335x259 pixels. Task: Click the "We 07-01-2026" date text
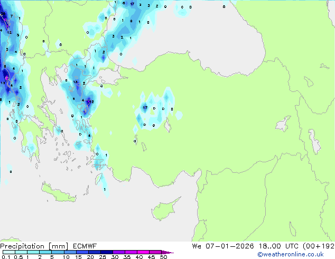coord(223,246)
